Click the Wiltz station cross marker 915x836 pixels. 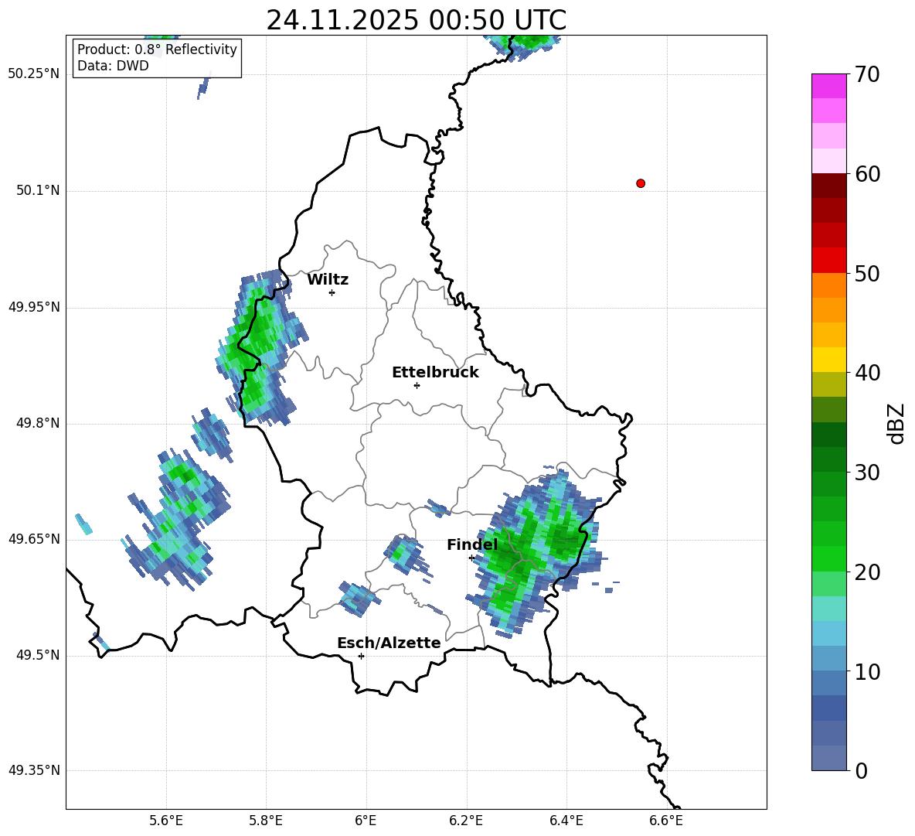(x=332, y=292)
